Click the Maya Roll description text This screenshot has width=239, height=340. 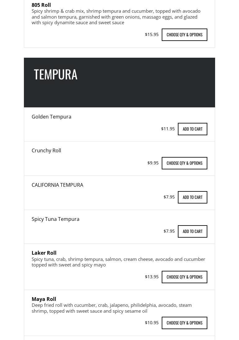point(112,308)
